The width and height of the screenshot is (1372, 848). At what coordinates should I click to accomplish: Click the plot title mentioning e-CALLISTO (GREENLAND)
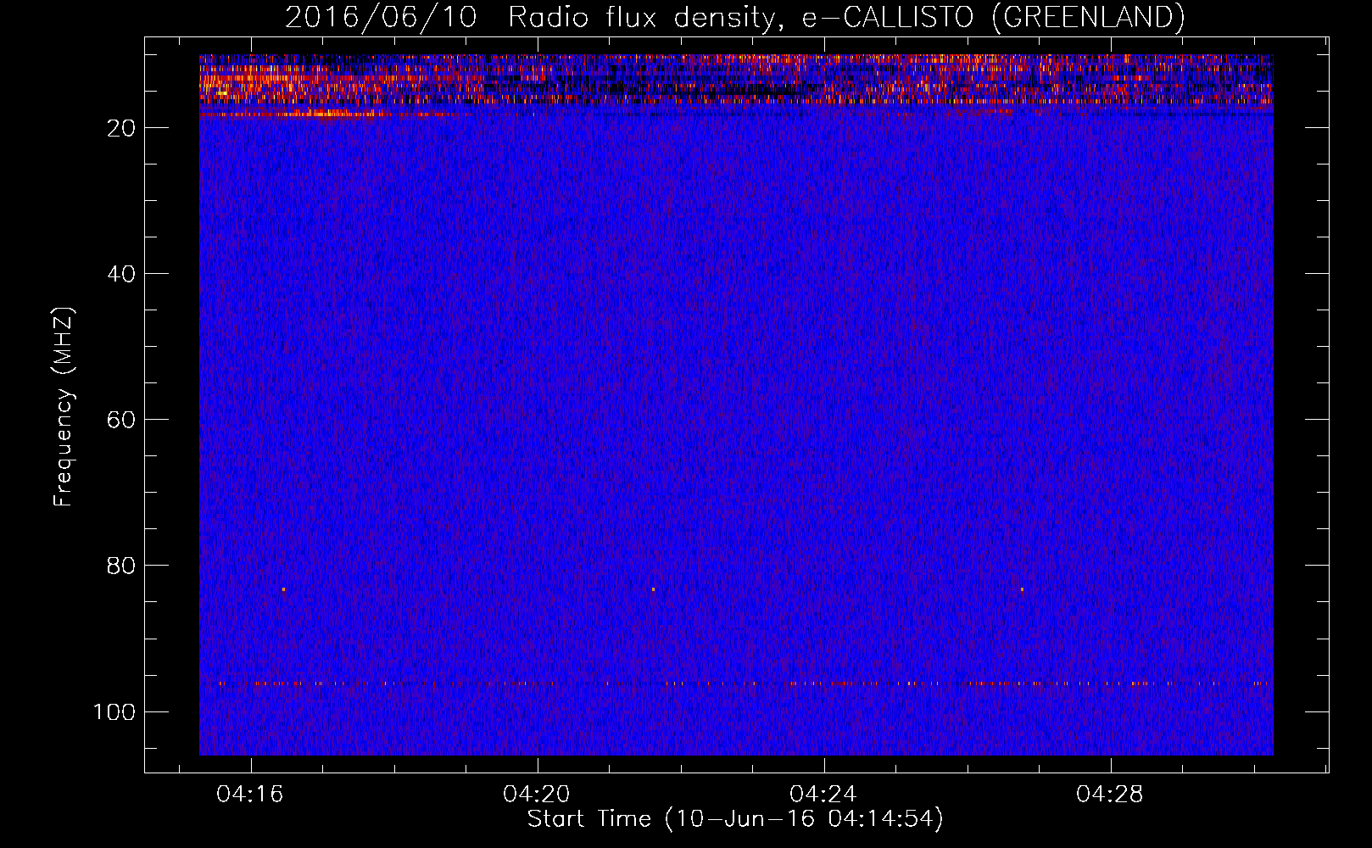(734, 17)
